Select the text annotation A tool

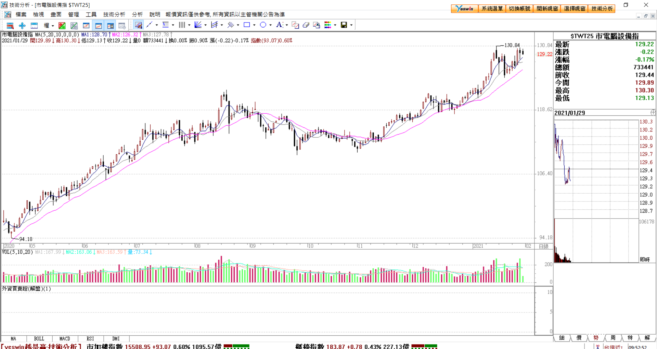(280, 25)
